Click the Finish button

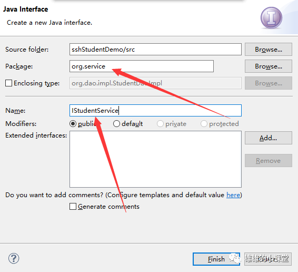click(x=216, y=259)
